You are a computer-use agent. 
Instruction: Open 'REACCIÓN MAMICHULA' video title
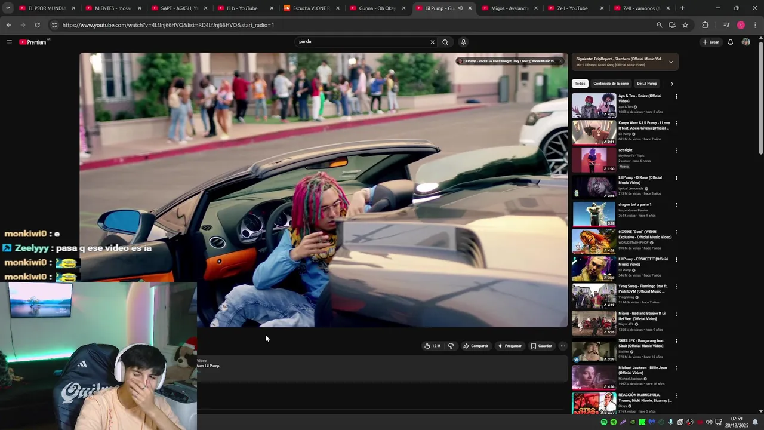coord(645,397)
